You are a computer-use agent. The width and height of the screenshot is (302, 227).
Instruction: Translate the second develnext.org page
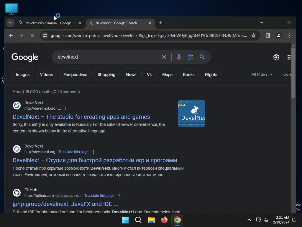click(x=73, y=152)
